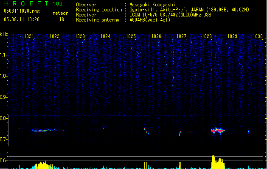This screenshot has width=267, height=169.
Task: Click the 1030 time marker
Action: coord(258,36)
